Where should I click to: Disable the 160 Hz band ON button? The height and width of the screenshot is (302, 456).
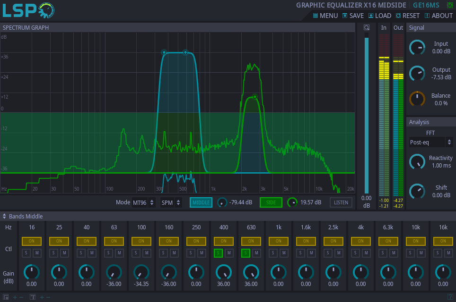click(x=169, y=241)
